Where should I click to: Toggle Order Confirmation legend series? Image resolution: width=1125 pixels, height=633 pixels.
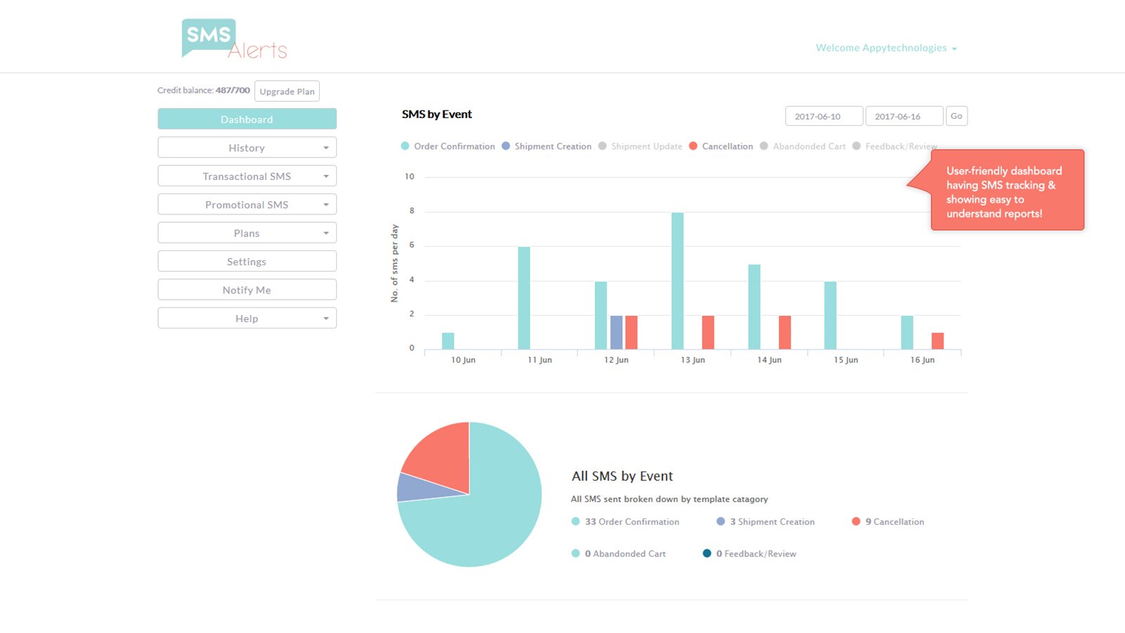(448, 146)
